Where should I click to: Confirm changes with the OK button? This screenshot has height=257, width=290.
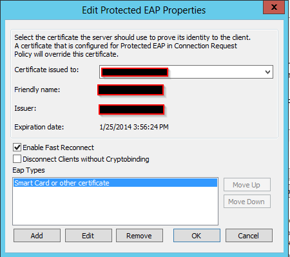197,236
